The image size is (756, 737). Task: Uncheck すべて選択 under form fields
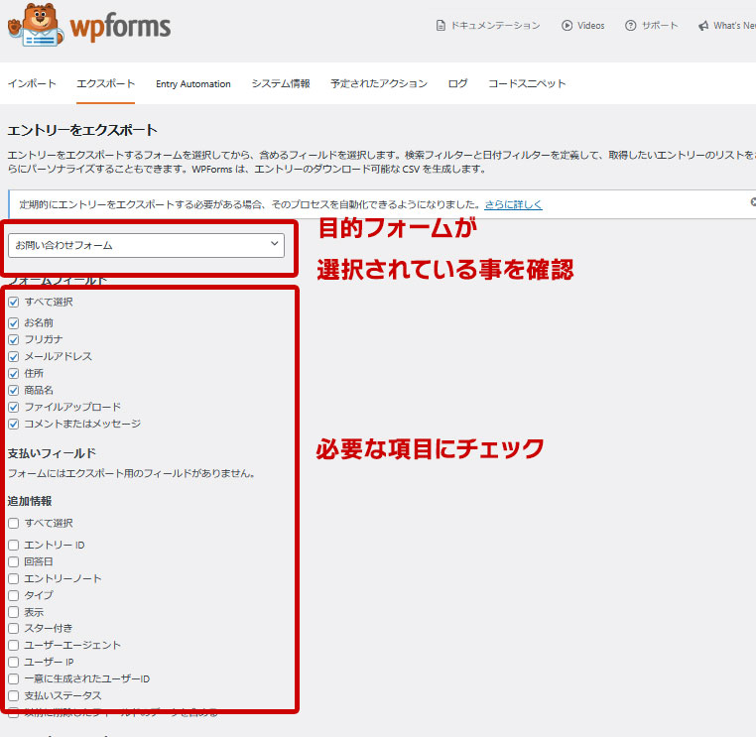14,303
